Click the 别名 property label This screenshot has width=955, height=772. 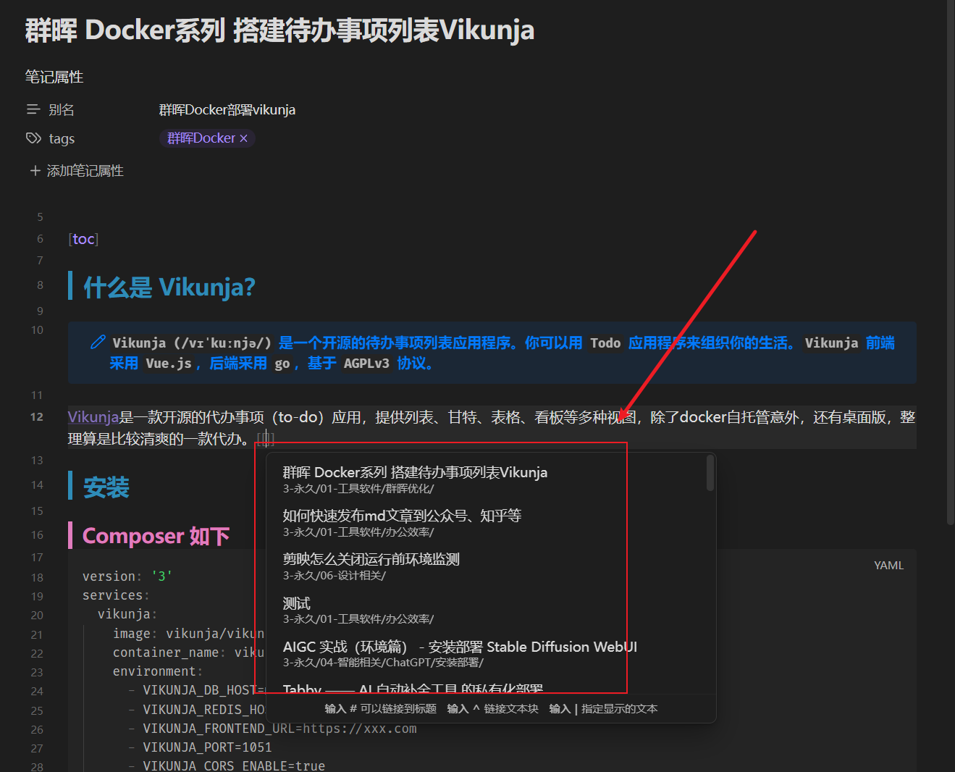coord(62,110)
